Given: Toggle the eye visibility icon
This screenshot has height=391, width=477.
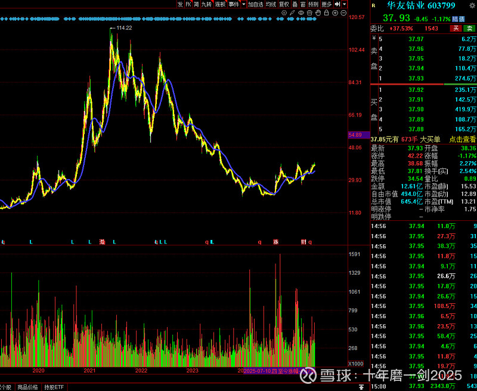Looking at the screenshot, I should click(x=301, y=12).
